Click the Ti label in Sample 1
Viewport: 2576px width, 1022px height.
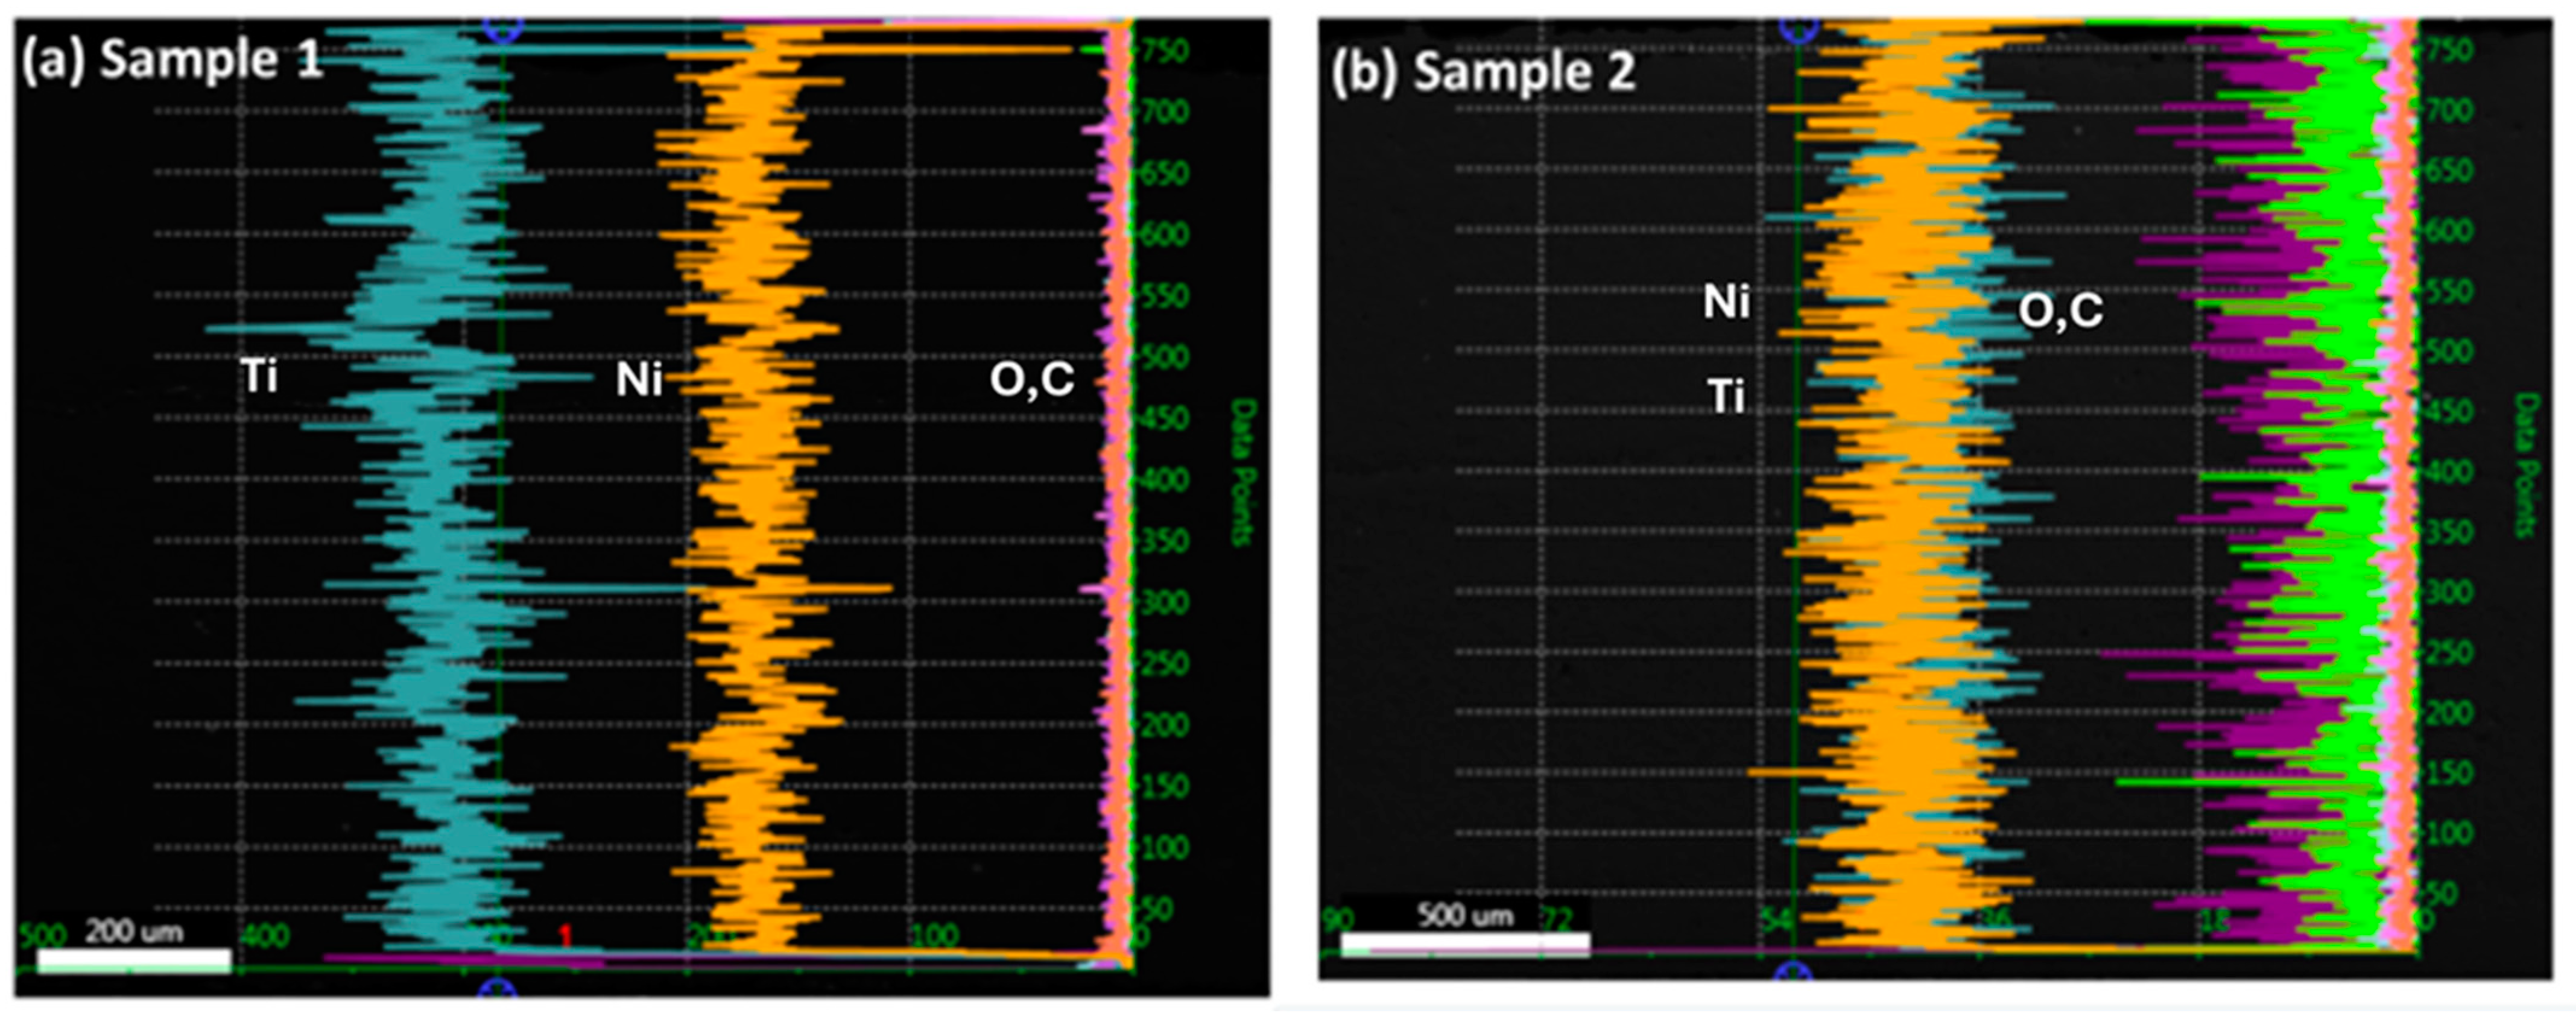point(260,377)
